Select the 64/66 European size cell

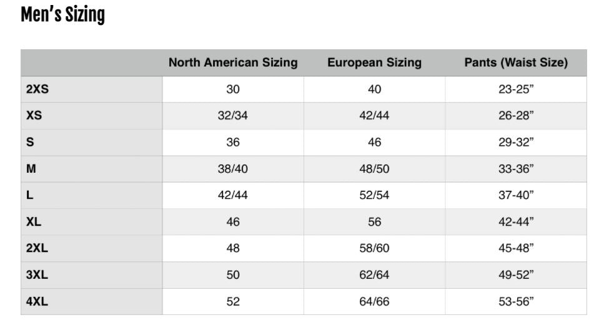(x=374, y=302)
